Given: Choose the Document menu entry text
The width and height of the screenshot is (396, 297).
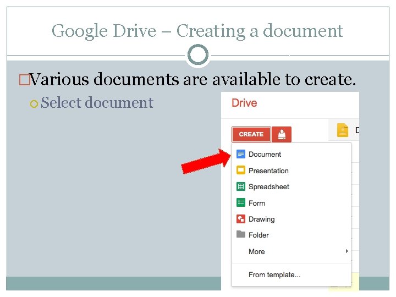Looking at the screenshot, I should (x=265, y=155).
